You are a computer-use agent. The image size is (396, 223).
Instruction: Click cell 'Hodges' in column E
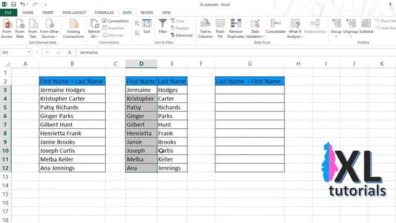[x=172, y=90]
